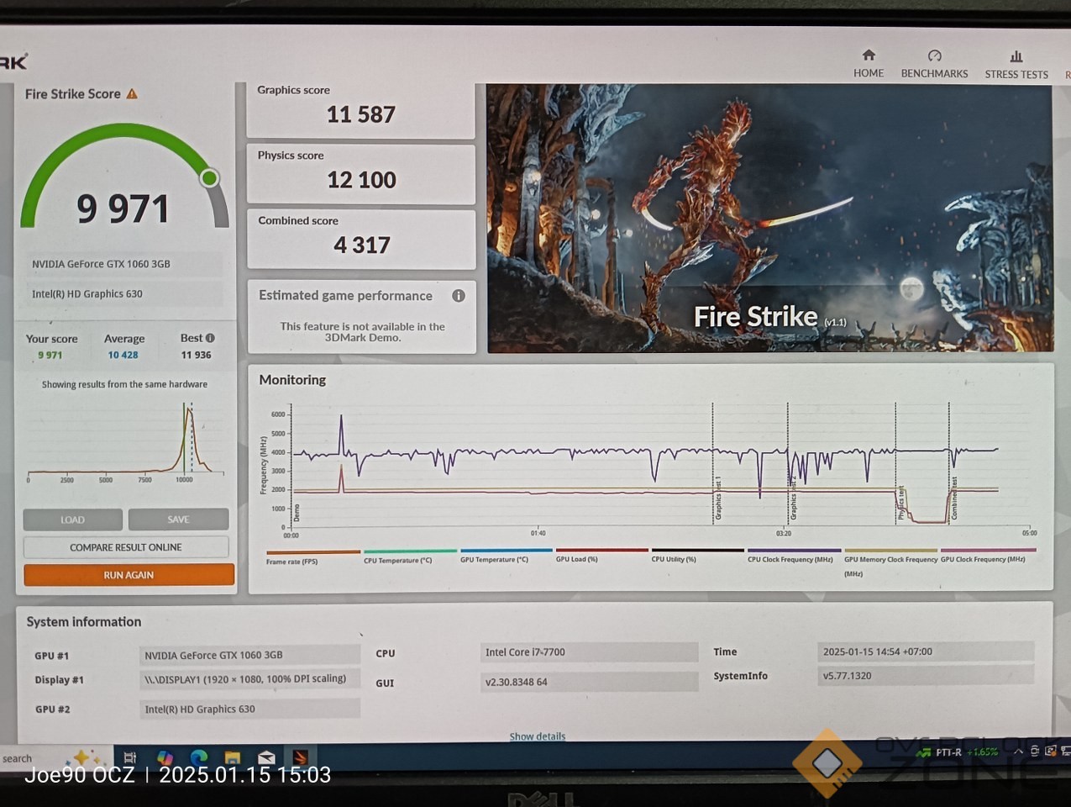Click the 3DMark icon in the taskbar
Image resolution: width=1071 pixels, height=807 pixels.
(300, 757)
